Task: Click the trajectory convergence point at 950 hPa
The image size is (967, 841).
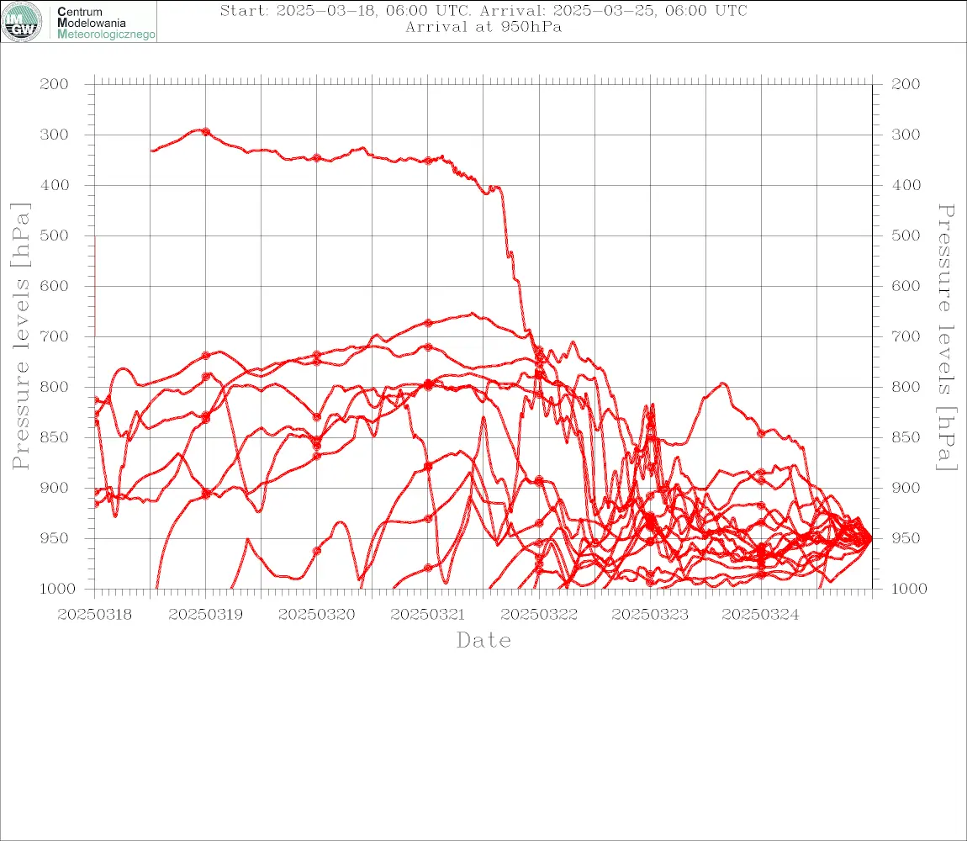Action: (870, 538)
